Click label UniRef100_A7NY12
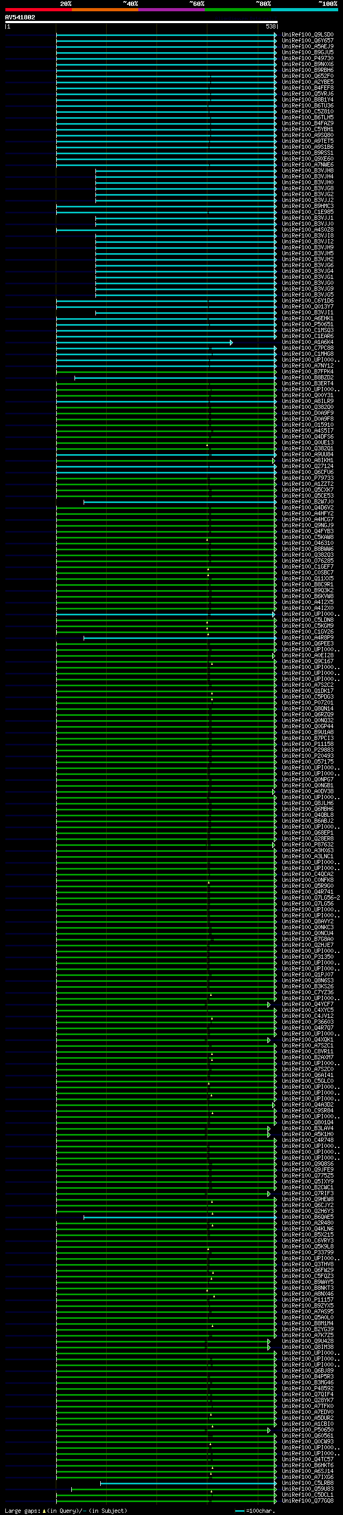Image resolution: width=343 pixels, height=1515 pixels. [x=307, y=366]
